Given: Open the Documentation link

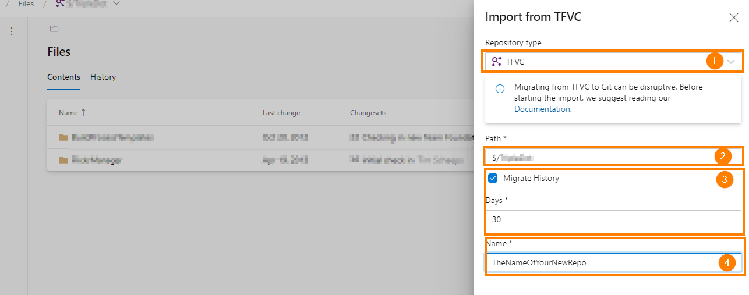Looking at the screenshot, I should [542, 109].
